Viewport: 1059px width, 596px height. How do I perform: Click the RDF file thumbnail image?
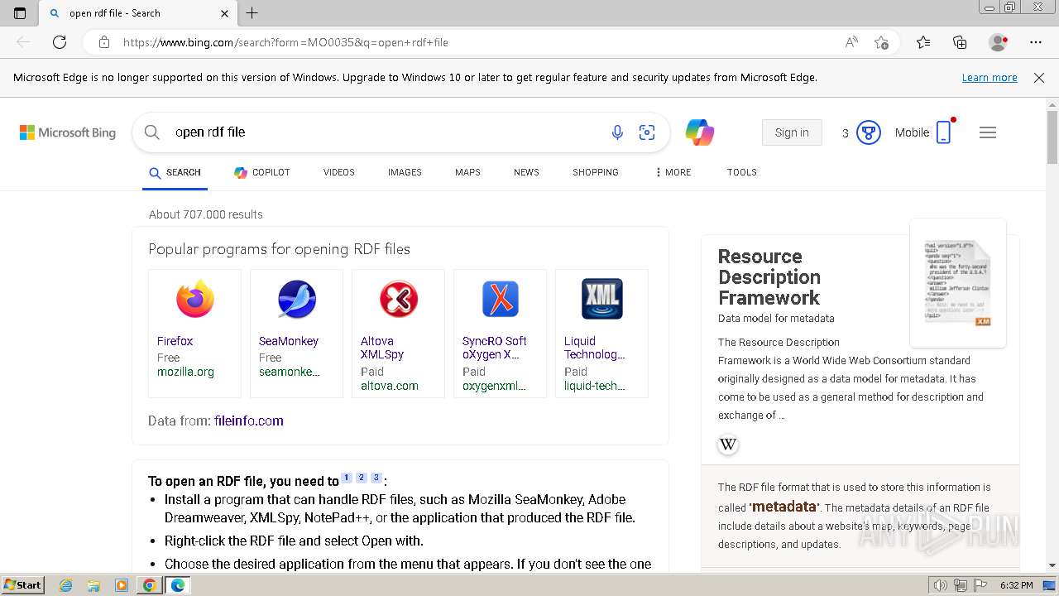pos(958,283)
